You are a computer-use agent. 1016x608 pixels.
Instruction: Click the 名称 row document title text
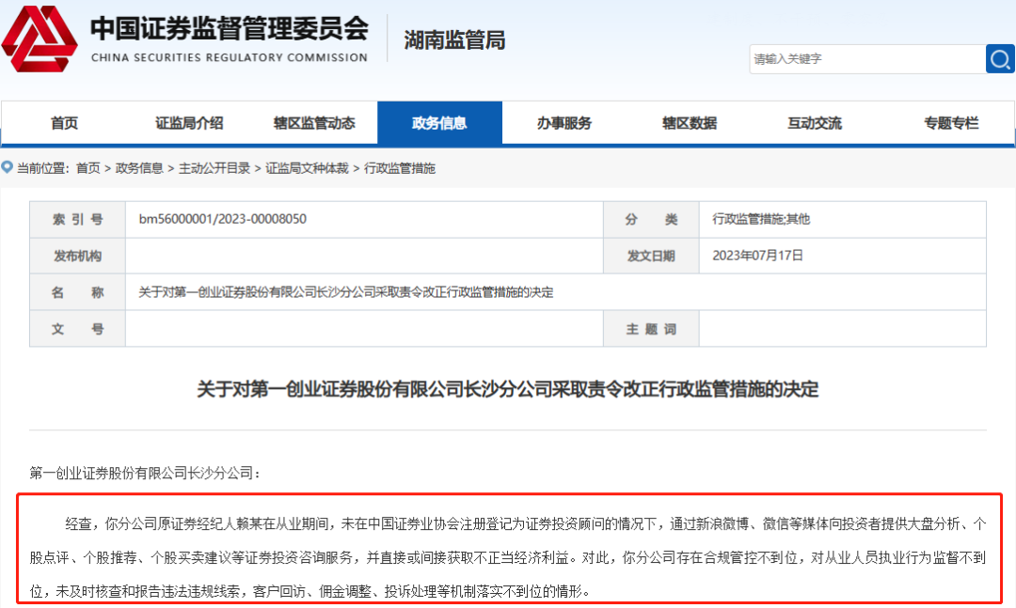[x=346, y=292]
